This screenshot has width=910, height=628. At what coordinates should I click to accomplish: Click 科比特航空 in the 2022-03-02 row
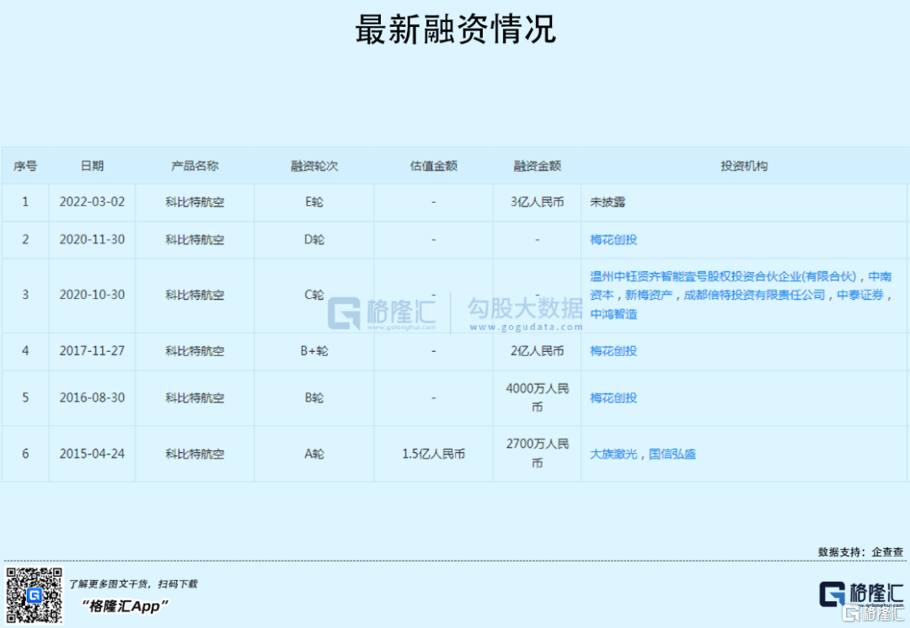(195, 202)
